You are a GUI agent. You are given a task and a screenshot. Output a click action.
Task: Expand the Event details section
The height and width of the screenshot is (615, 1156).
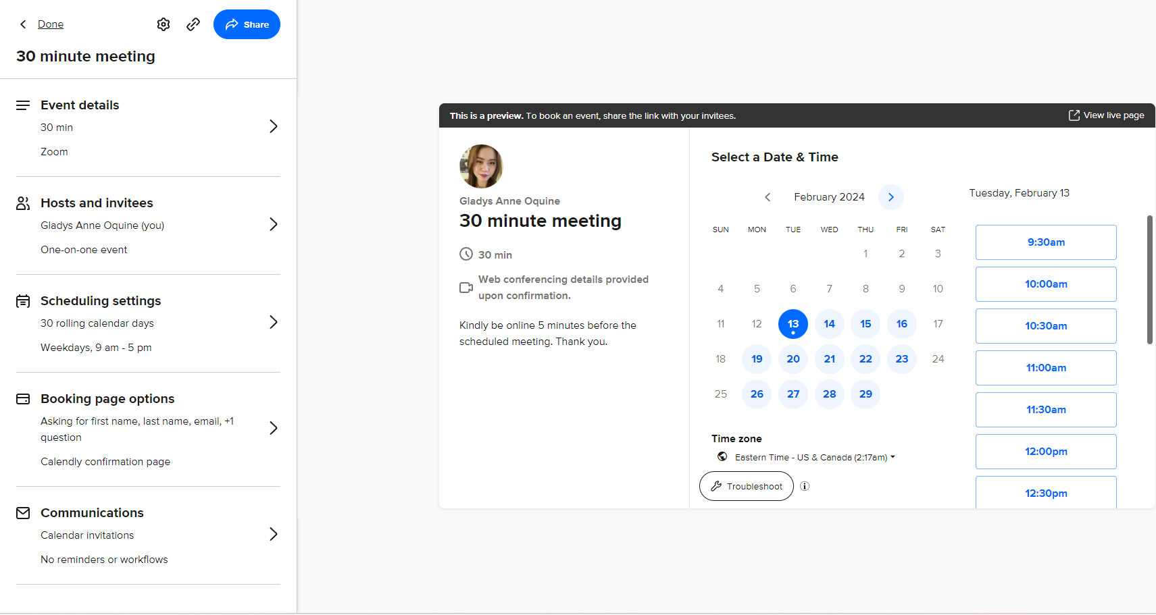click(x=274, y=126)
